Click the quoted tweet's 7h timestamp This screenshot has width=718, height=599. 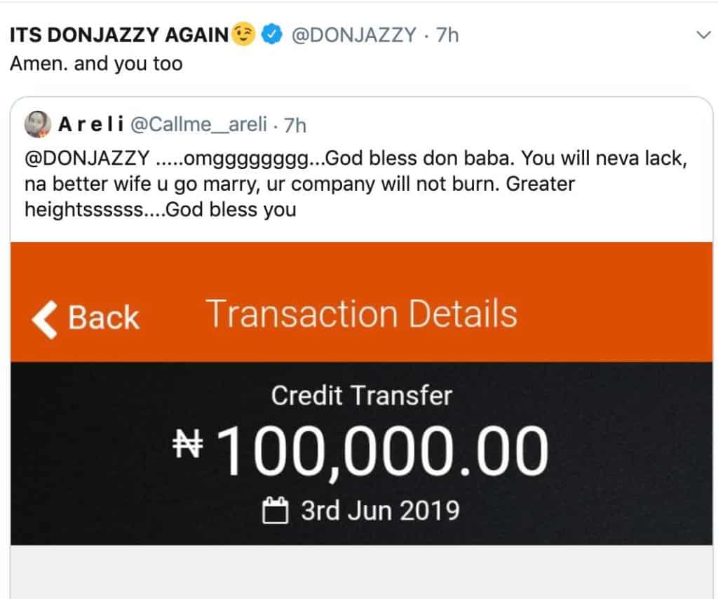click(x=293, y=125)
